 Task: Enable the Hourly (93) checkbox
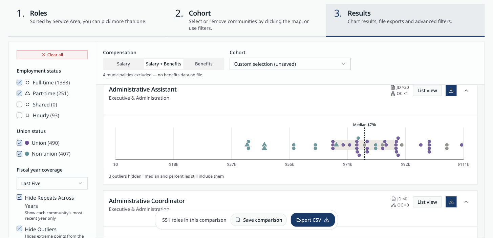pos(20,115)
